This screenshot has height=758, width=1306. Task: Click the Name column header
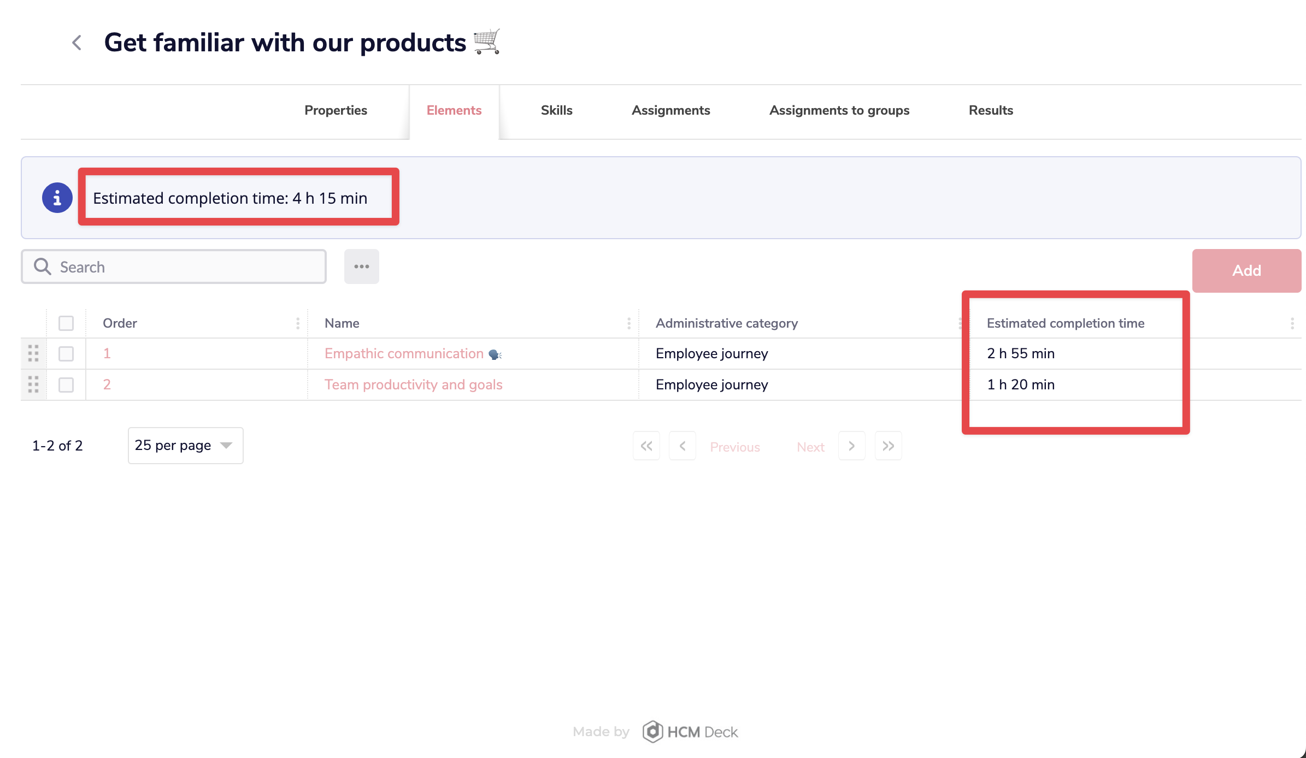[x=342, y=323]
